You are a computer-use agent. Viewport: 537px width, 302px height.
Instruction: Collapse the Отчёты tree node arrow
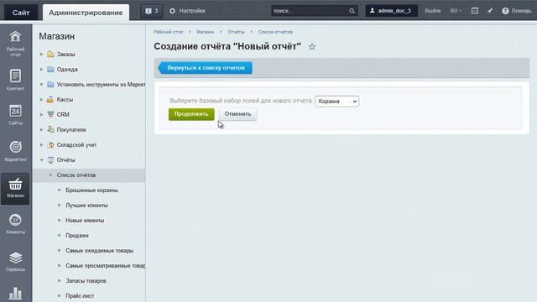(41, 160)
